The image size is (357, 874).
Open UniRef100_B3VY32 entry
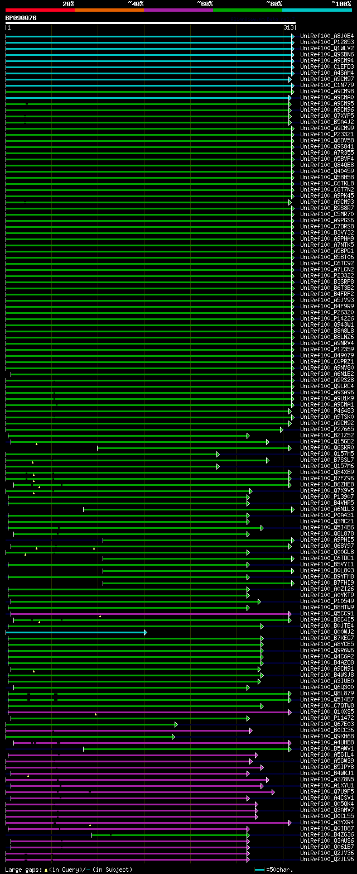pyautogui.click(x=327, y=233)
